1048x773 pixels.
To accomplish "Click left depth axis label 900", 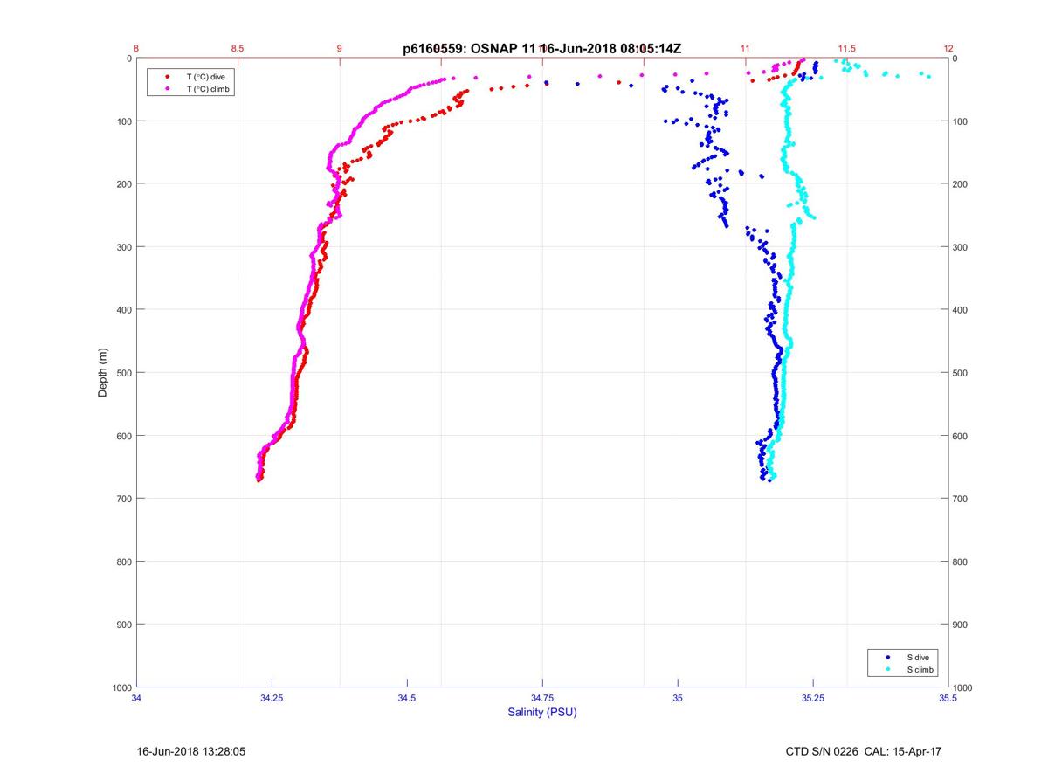I will tap(124, 625).
